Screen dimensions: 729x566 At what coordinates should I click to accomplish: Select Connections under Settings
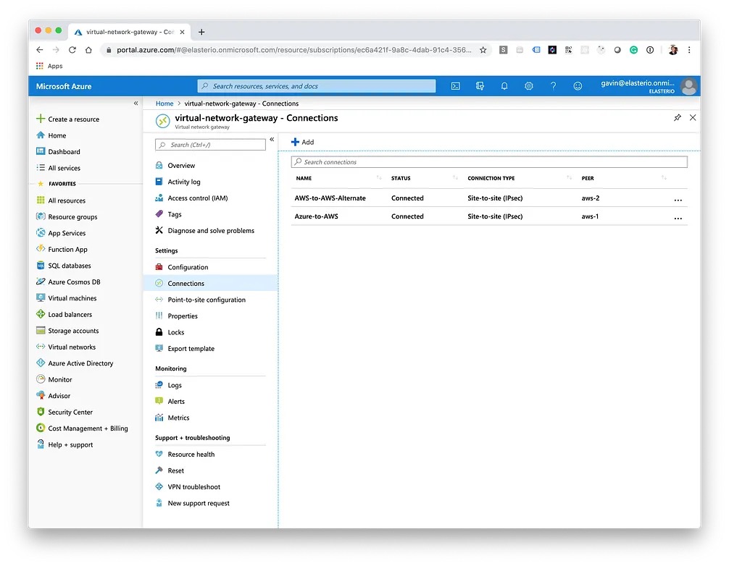point(210,283)
